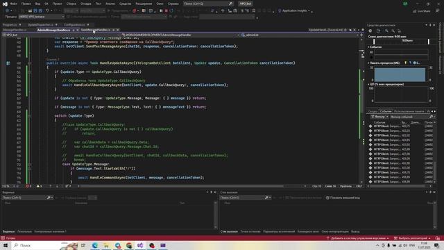Viewport: 444px width, 250px height.
Task: Click the export icon in Diagnostics toolbar
Action: coord(378,31)
